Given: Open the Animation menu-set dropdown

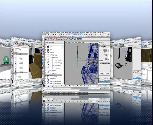Looking at the screenshot, I should click(46, 34).
